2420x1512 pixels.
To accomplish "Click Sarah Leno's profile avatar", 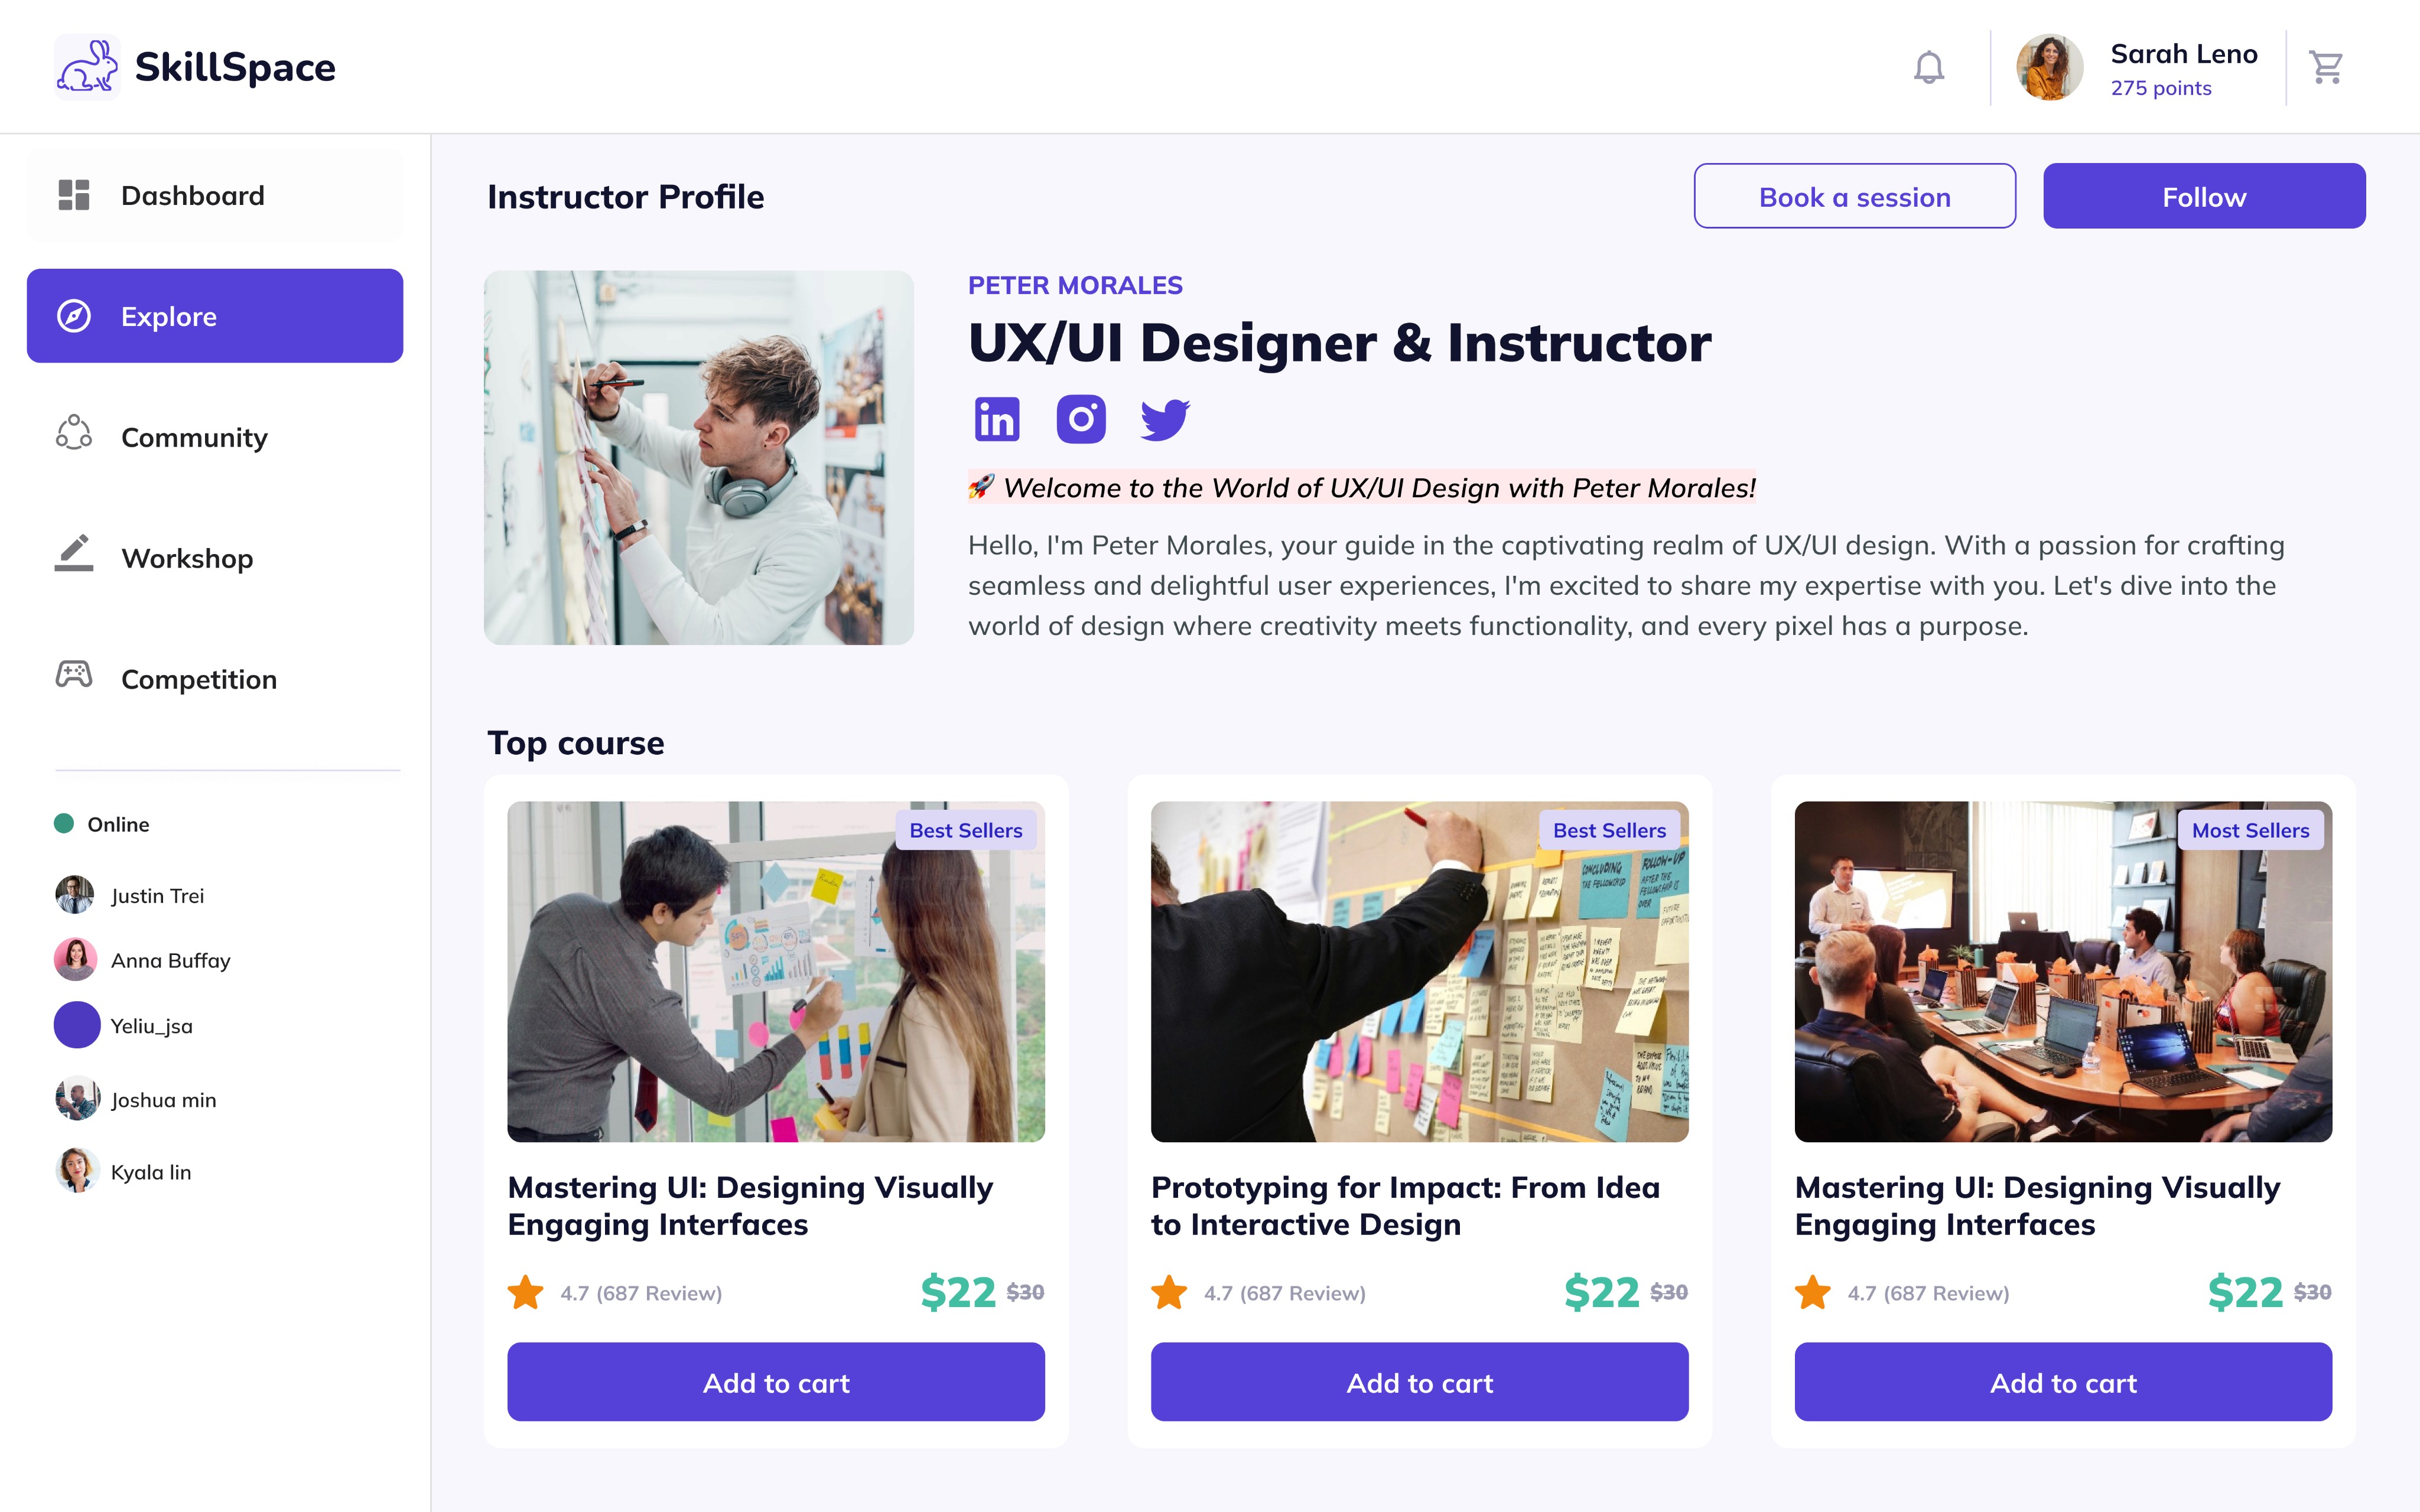I will [x=2049, y=67].
